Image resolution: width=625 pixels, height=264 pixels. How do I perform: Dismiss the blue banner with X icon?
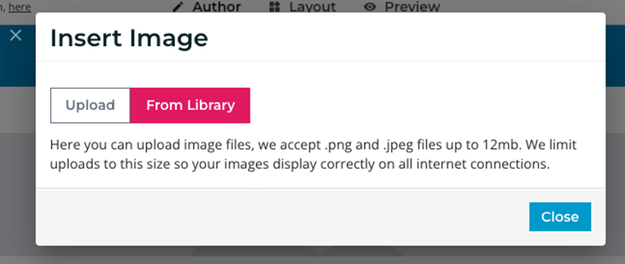click(15, 35)
